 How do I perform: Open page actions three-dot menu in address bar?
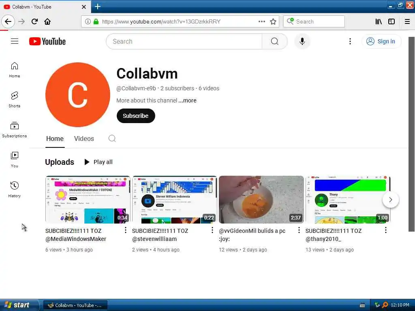coord(261,21)
